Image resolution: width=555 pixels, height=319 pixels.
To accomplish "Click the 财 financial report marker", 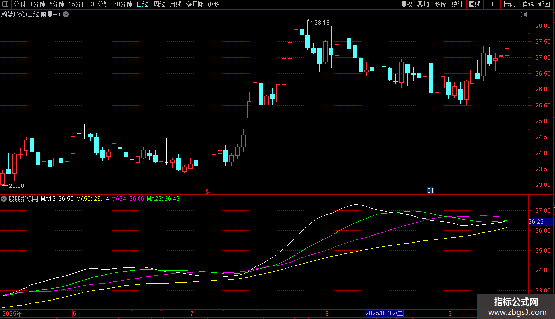I will (x=430, y=191).
